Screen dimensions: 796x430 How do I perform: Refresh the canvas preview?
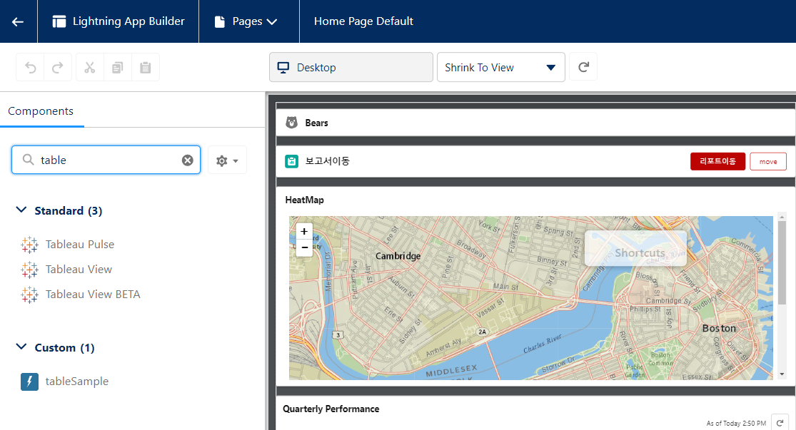point(583,67)
